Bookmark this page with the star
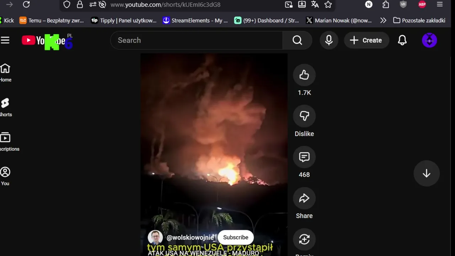455x256 pixels. tap(328, 5)
